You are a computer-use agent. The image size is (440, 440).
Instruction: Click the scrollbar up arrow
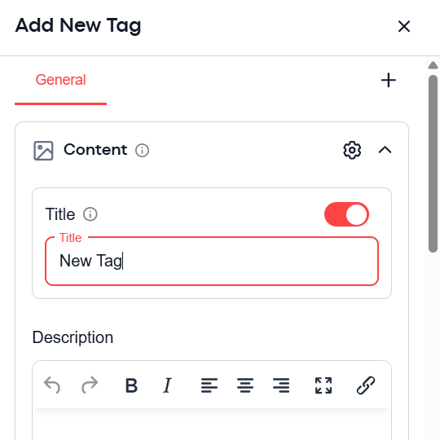pyautogui.click(x=433, y=65)
